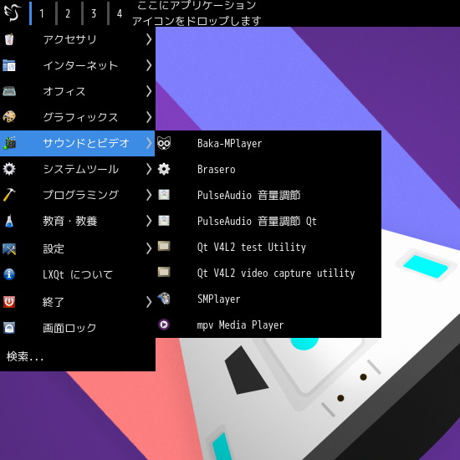
Task: Open the アクセサリ menu category
Action: [78, 39]
